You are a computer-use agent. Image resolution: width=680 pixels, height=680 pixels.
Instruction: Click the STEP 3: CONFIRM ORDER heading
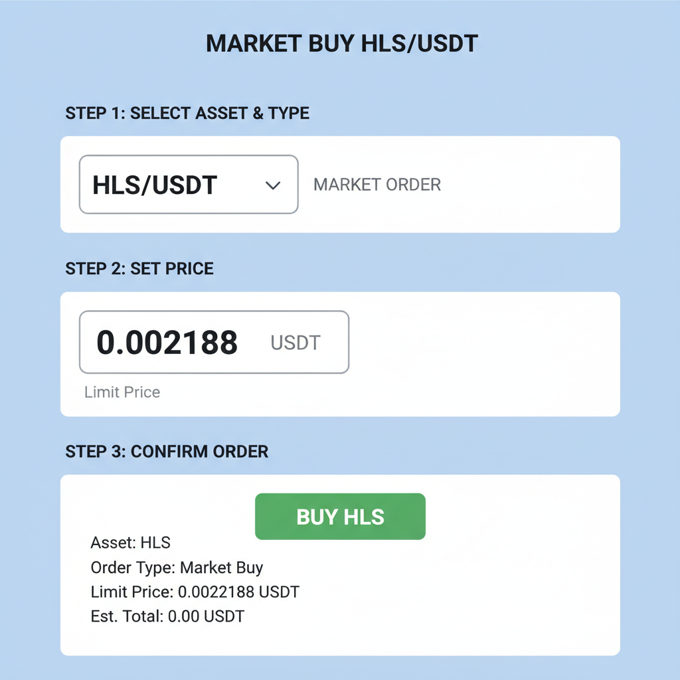(166, 452)
